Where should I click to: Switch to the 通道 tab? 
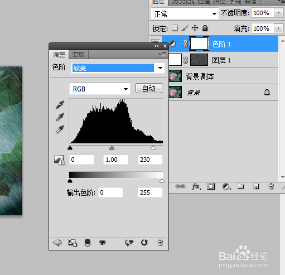click(x=203, y=2)
